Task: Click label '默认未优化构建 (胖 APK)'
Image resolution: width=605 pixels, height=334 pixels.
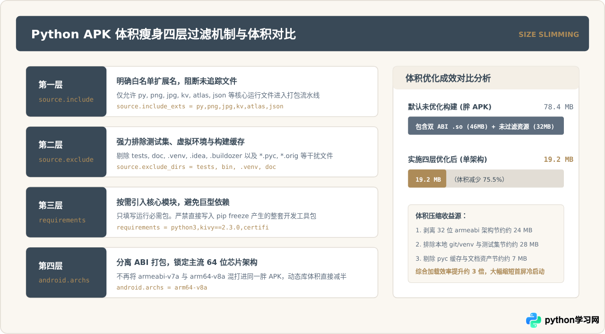Action: click(449, 107)
